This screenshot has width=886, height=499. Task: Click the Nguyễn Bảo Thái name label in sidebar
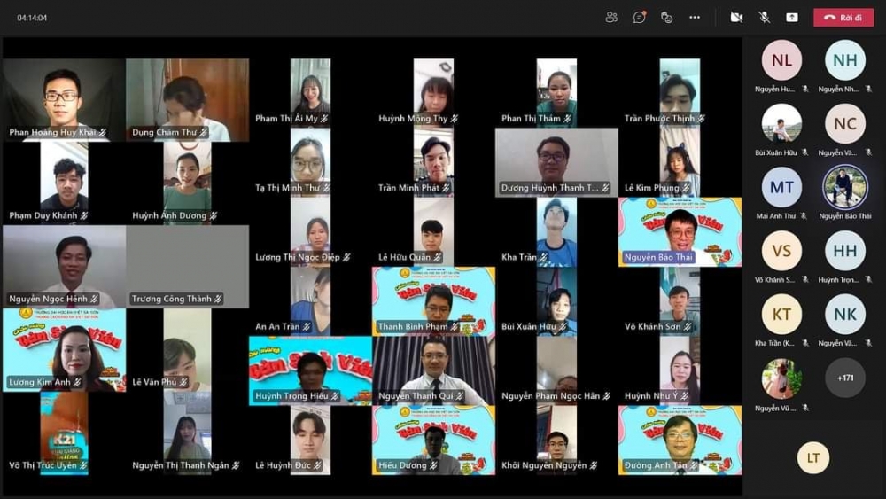(844, 216)
